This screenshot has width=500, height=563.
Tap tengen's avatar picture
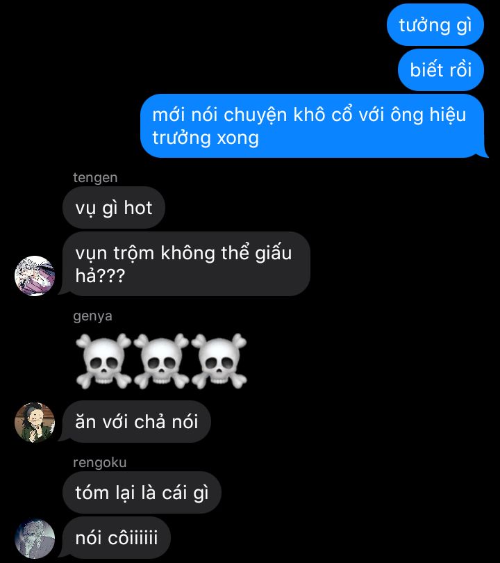tap(35, 276)
